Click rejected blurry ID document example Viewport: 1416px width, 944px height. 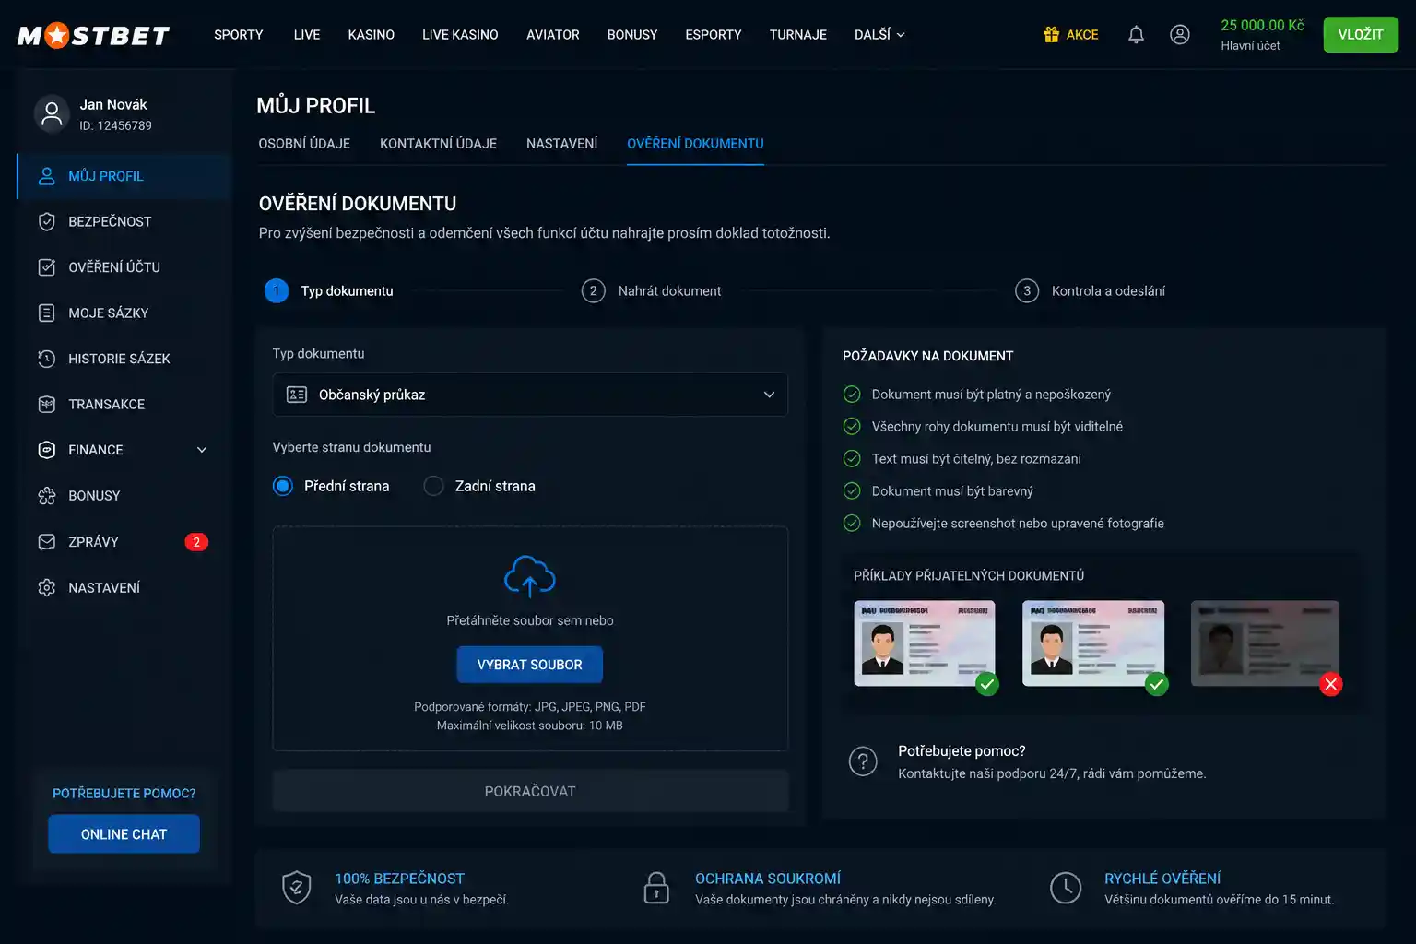(x=1265, y=643)
